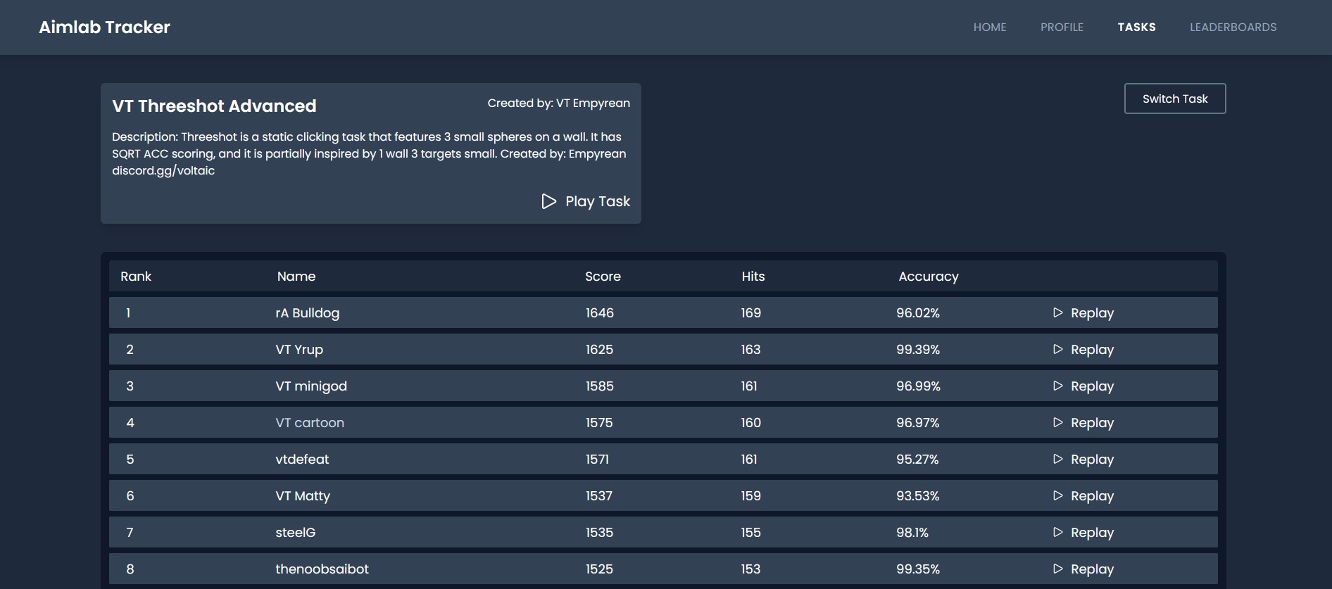Click hits value 163

click(x=750, y=349)
